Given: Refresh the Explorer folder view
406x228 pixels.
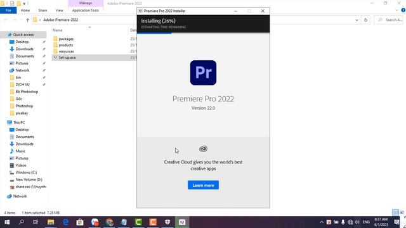Looking at the screenshot, I should (x=365, y=20).
